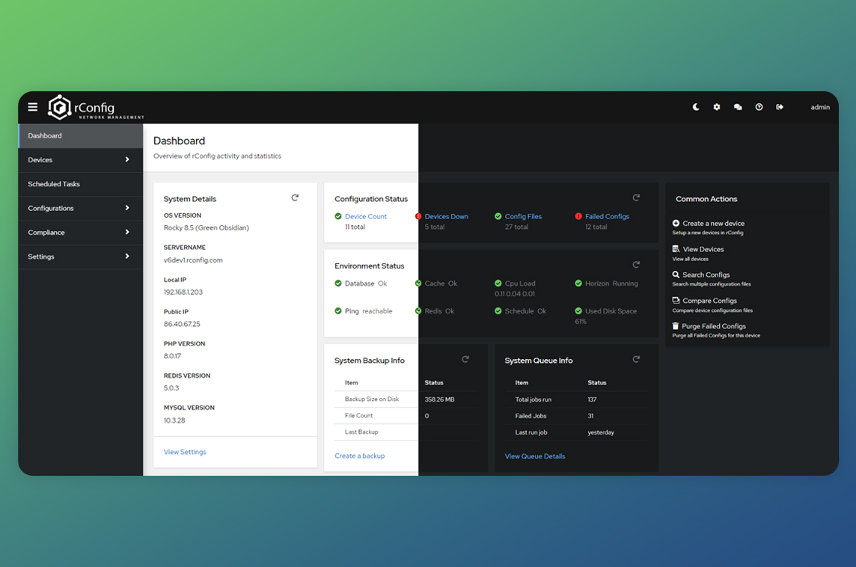Click the logout icon

(780, 107)
